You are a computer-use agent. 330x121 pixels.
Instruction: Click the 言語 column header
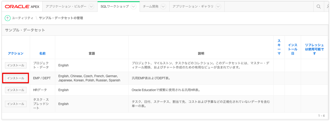[x=92, y=53]
